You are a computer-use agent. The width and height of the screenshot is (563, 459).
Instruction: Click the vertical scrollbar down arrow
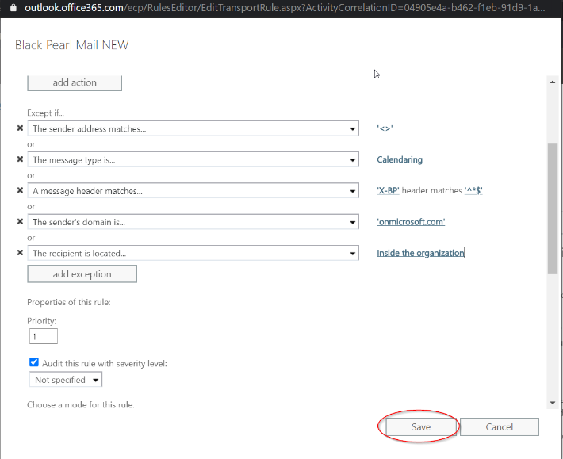click(553, 403)
